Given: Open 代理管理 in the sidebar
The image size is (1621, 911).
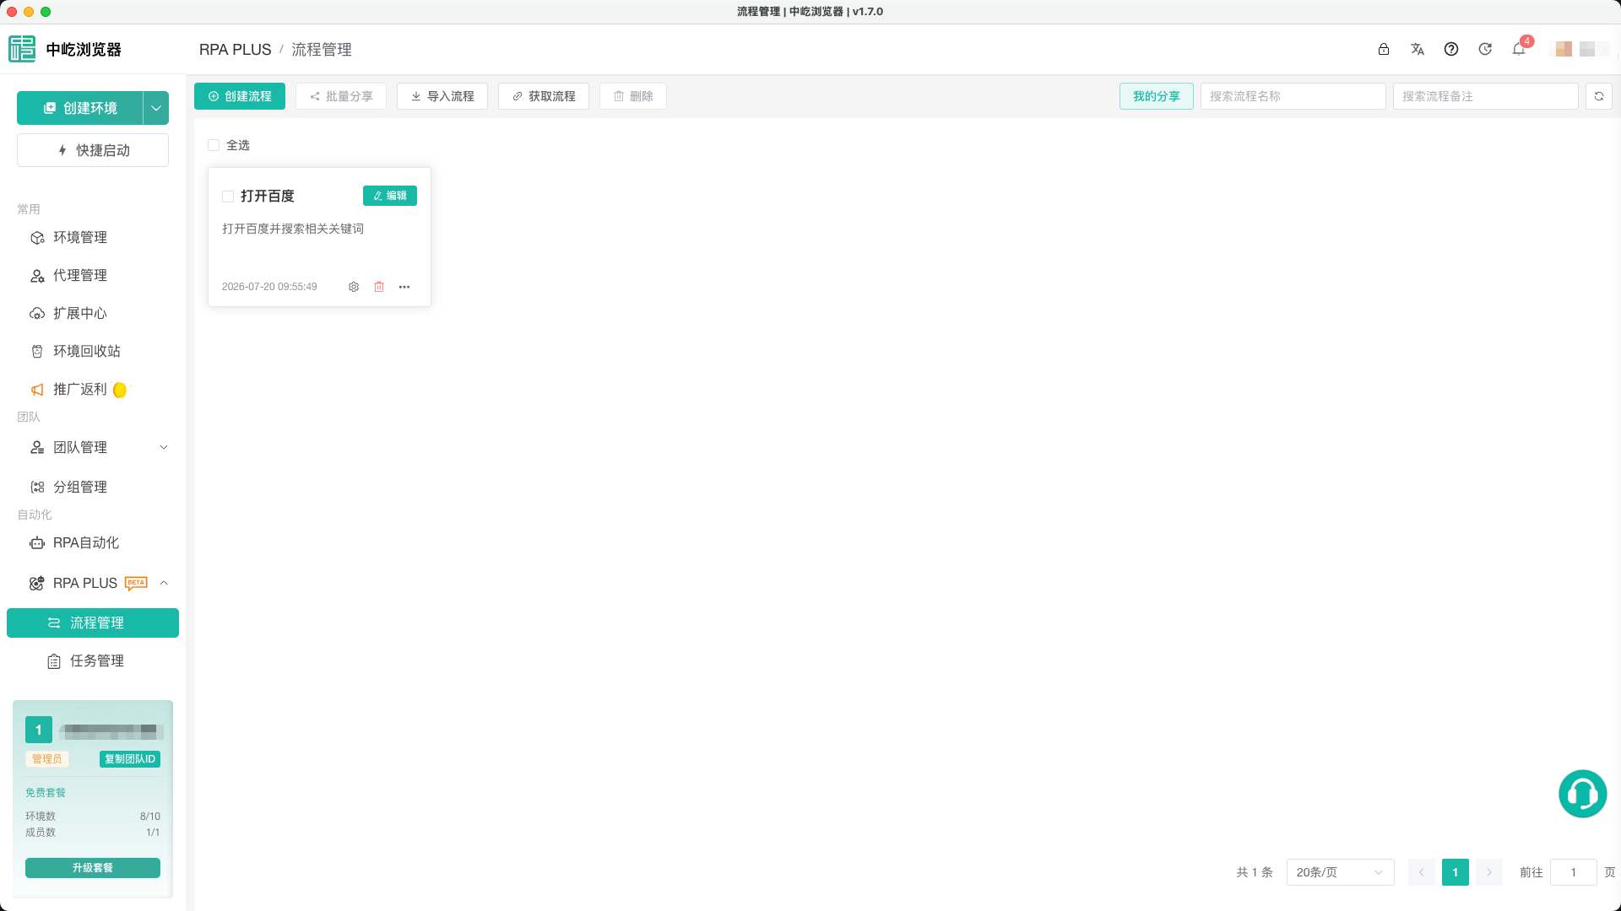Looking at the screenshot, I should tap(93, 276).
